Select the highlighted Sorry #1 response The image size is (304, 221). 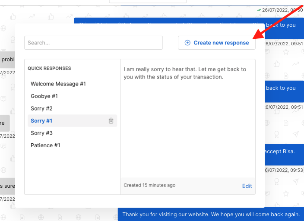tap(41, 121)
